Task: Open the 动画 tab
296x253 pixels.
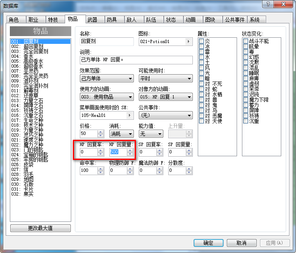Action: click(193, 20)
